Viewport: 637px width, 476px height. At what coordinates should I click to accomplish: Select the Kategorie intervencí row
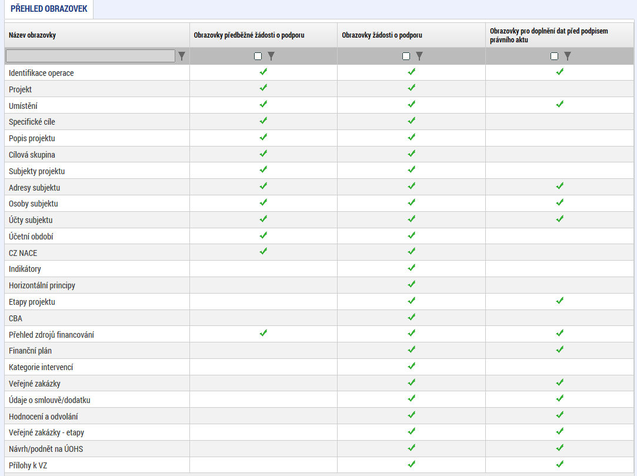tap(319, 367)
